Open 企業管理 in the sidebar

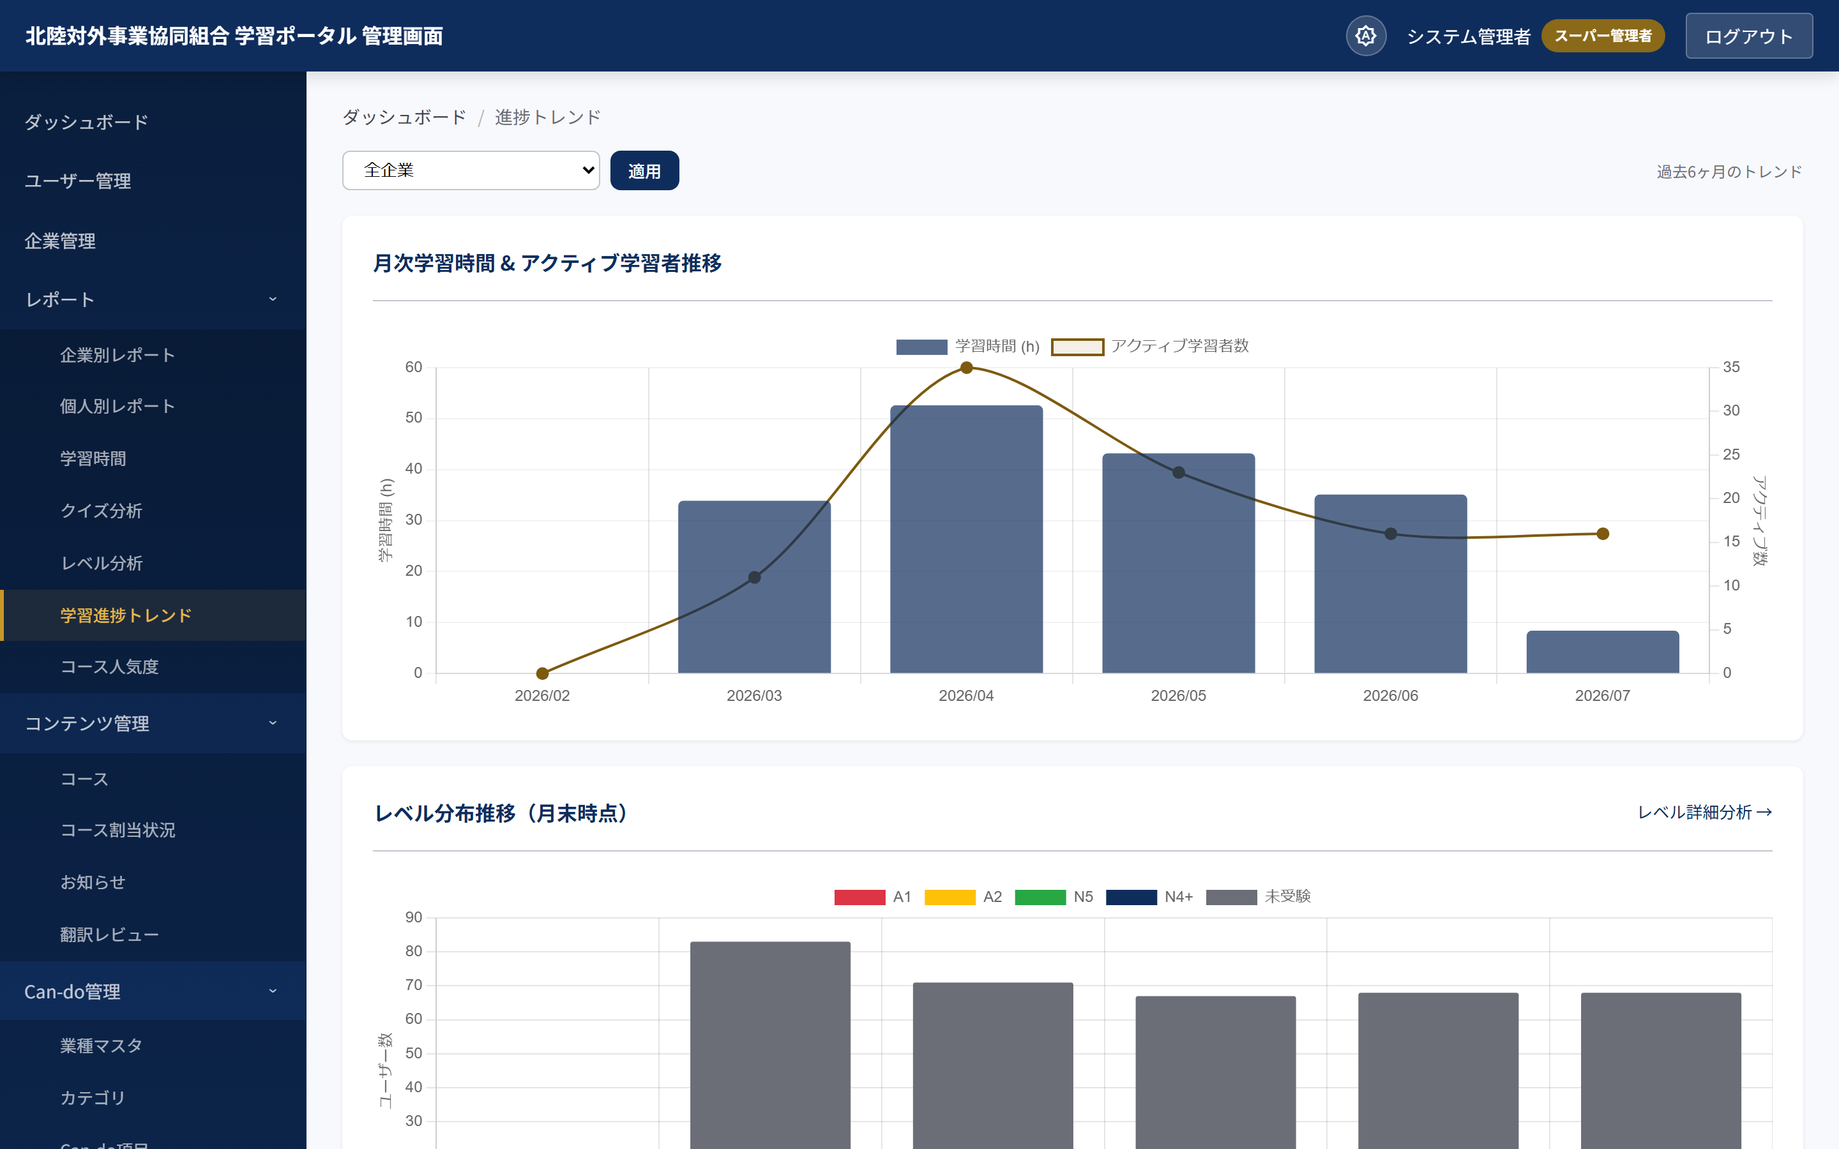coord(153,241)
